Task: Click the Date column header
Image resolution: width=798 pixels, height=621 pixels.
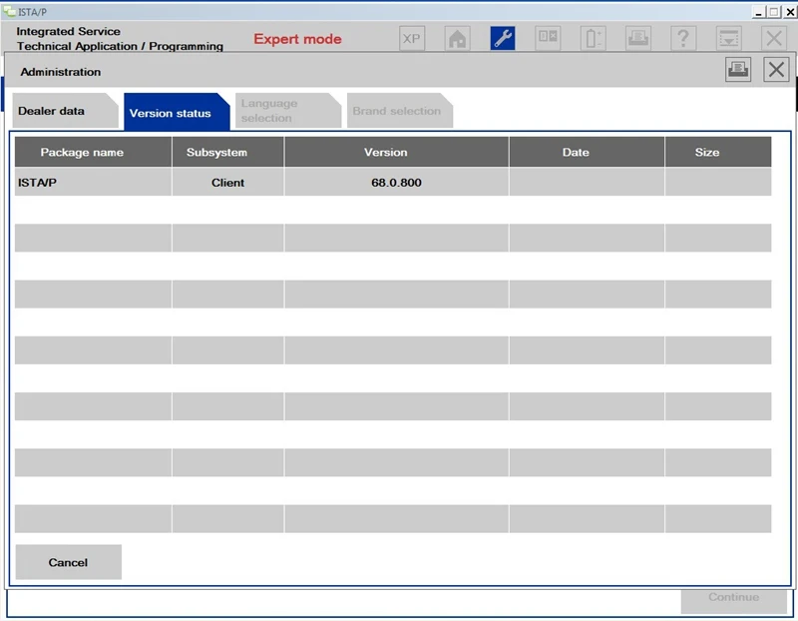Action: click(587, 152)
